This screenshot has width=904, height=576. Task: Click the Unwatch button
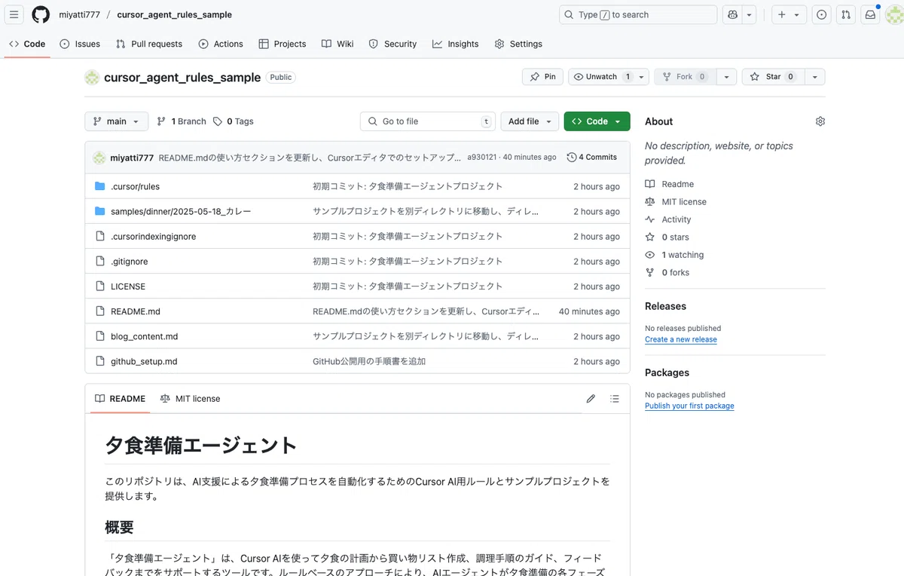[x=600, y=77]
